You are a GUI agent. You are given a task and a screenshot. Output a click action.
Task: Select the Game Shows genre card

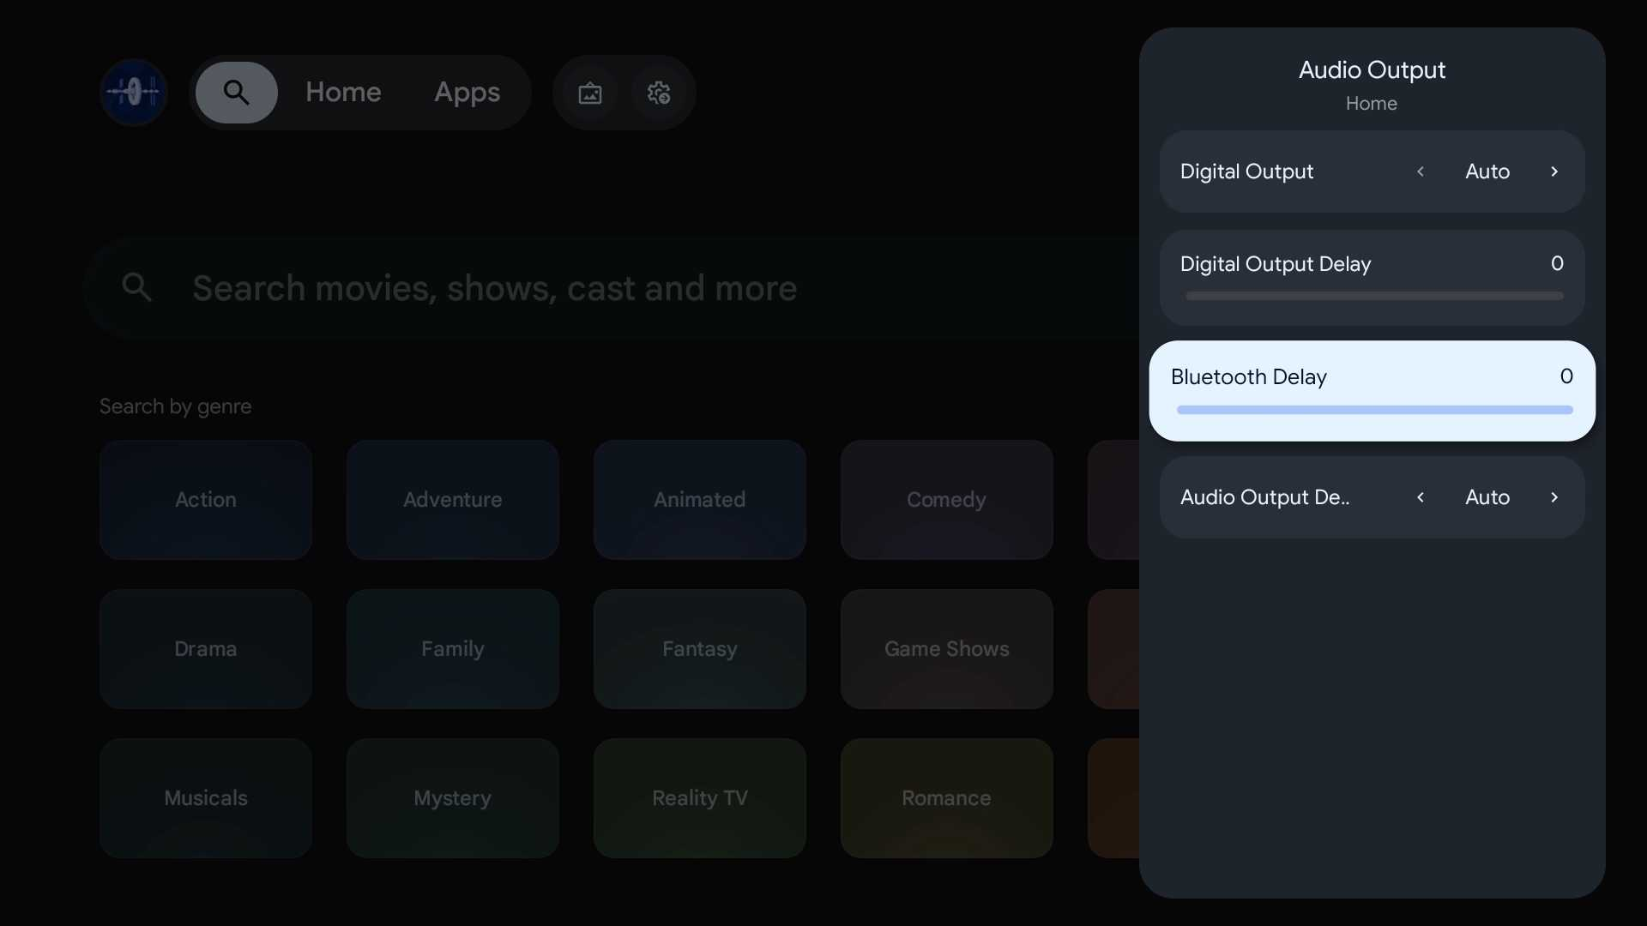coord(946,649)
